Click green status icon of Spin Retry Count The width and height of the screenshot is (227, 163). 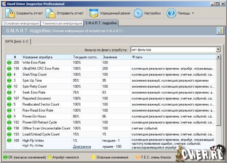click(x=9, y=87)
